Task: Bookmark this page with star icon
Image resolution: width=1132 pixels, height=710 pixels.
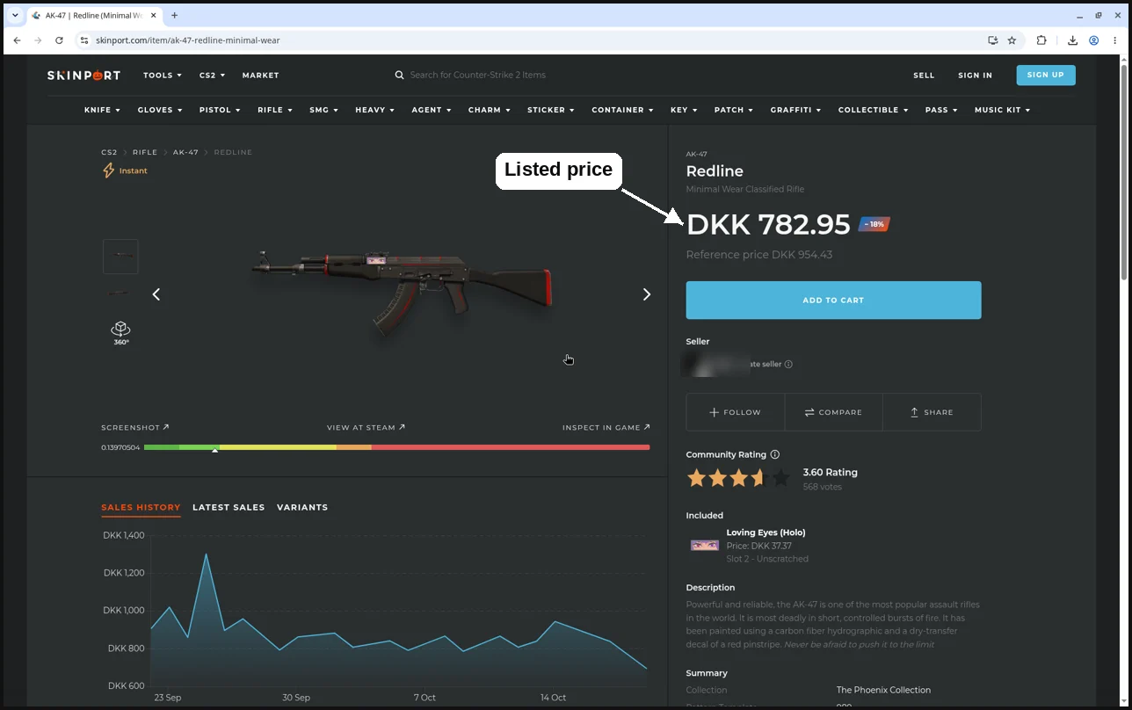Action: [1012, 40]
